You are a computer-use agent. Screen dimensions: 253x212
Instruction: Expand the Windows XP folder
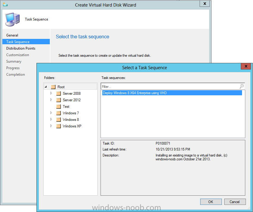51,126
